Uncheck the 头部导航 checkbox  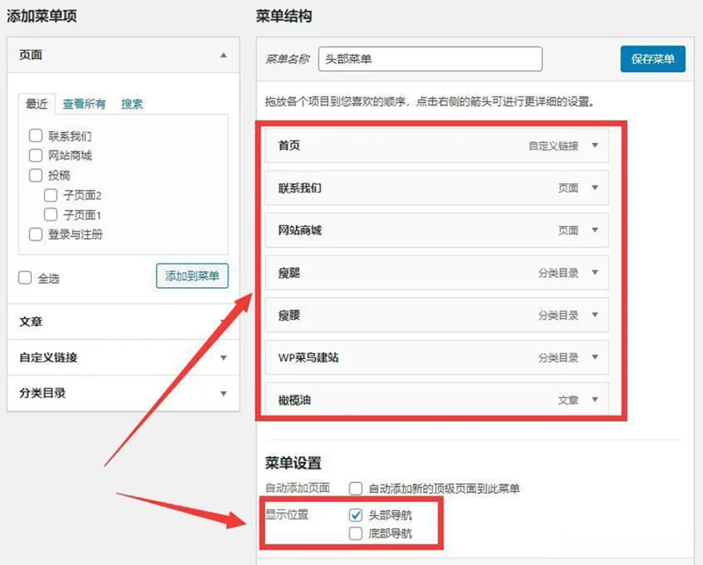(x=356, y=515)
